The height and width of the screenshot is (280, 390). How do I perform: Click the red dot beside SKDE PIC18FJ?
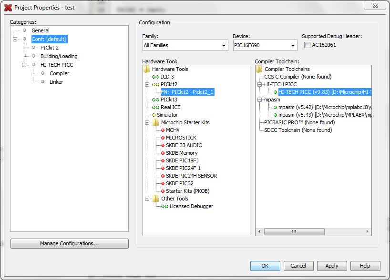[163, 161]
